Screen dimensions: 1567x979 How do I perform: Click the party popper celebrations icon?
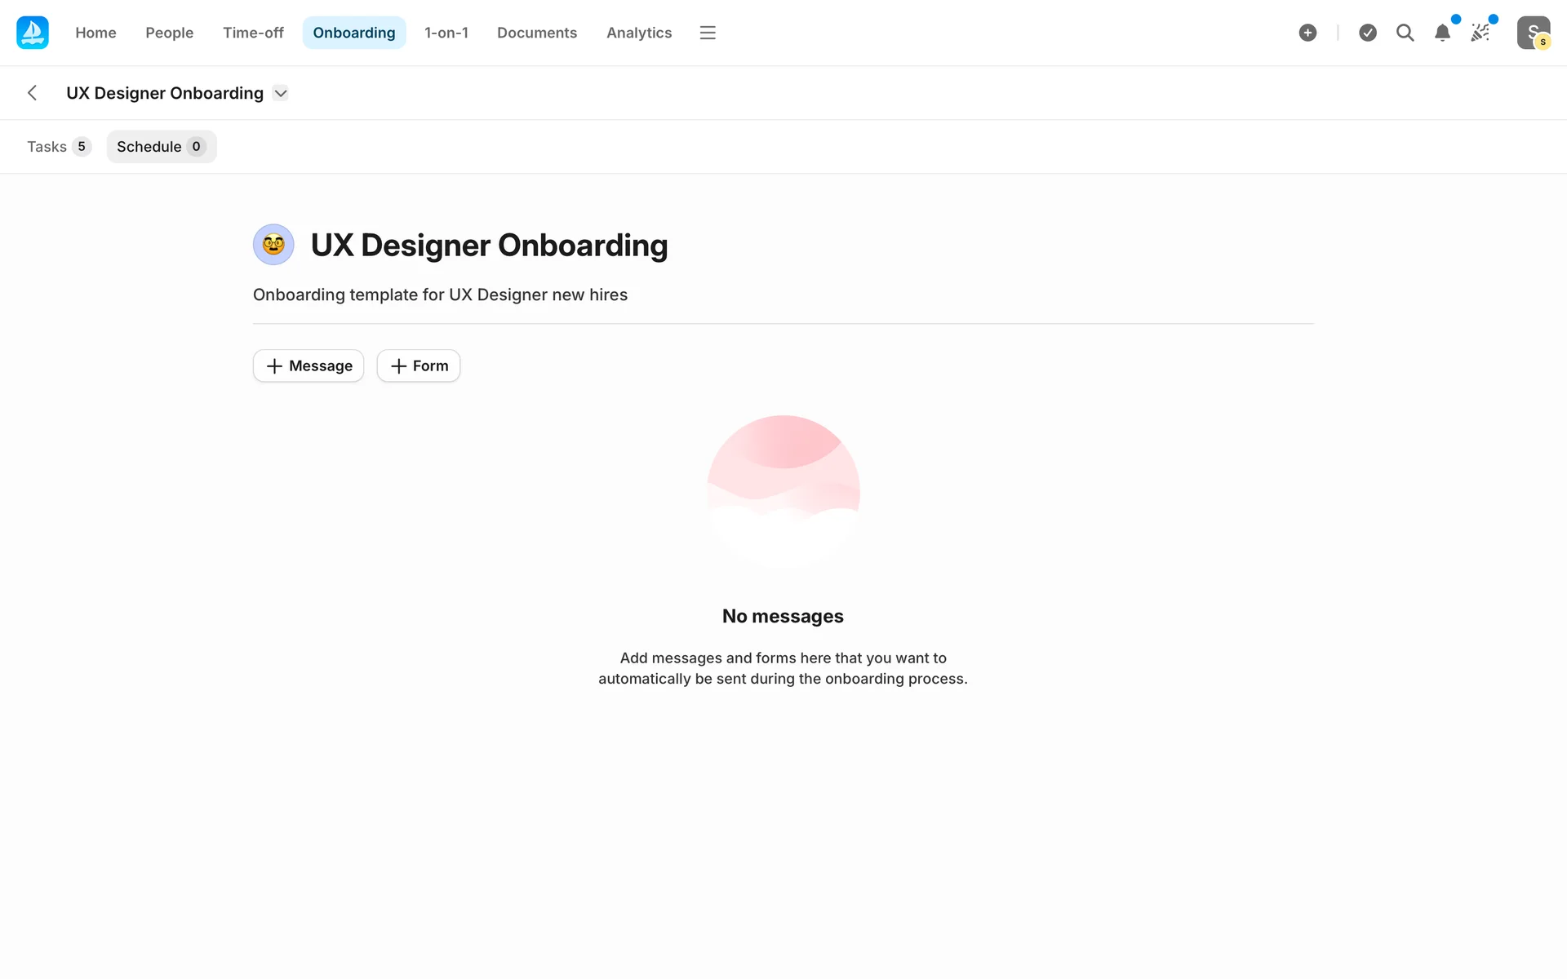(x=1480, y=33)
